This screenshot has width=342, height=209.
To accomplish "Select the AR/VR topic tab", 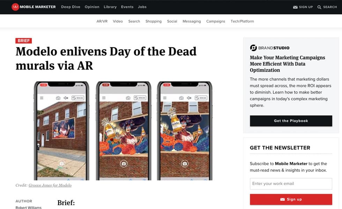I will [x=102, y=21].
